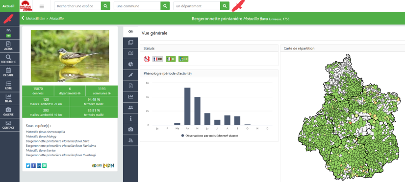Screen dimensions: 405x182
Task: Open the DECADE calendar sidebar item
Action: [x=8, y=72]
